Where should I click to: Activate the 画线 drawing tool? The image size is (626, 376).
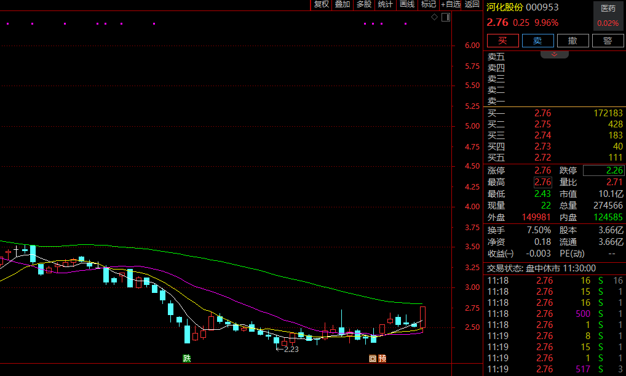pyautogui.click(x=407, y=4)
